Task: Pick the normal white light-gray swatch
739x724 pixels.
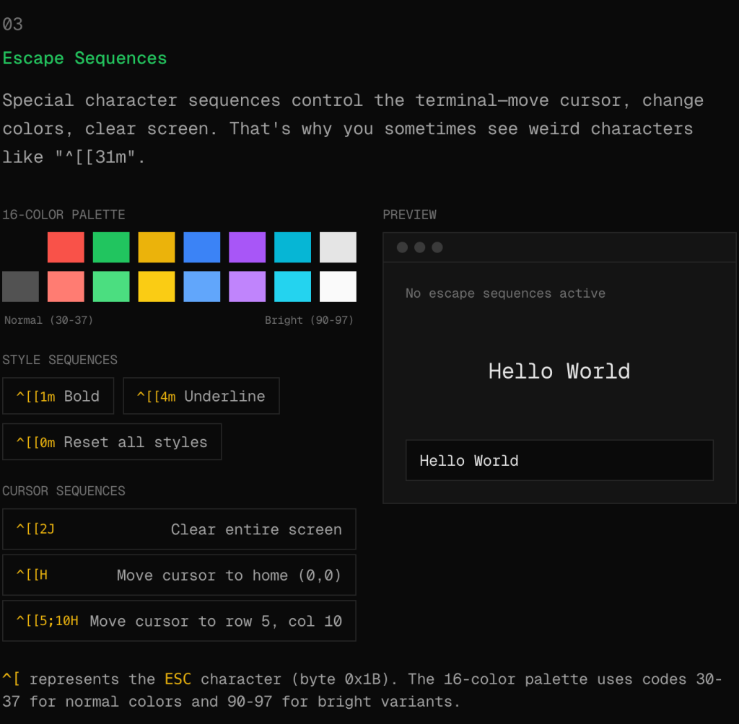Action: (x=338, y=247)
